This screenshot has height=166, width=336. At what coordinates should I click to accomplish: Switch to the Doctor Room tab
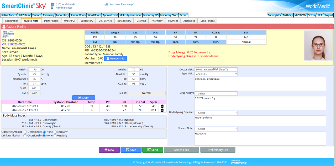(x=51, y=21)
